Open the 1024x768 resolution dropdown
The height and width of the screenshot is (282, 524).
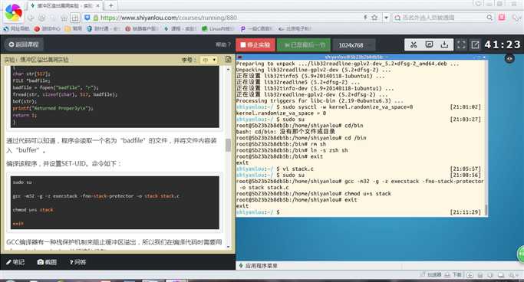354,45
